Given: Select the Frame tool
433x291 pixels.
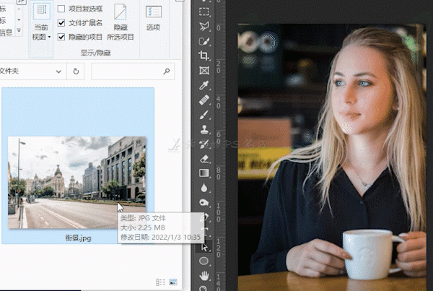Looking at the screenshot, I should tap(204, 71).
